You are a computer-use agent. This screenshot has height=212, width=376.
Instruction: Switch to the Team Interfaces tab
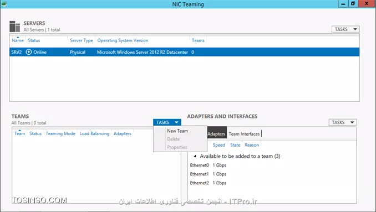pos(244,134)
